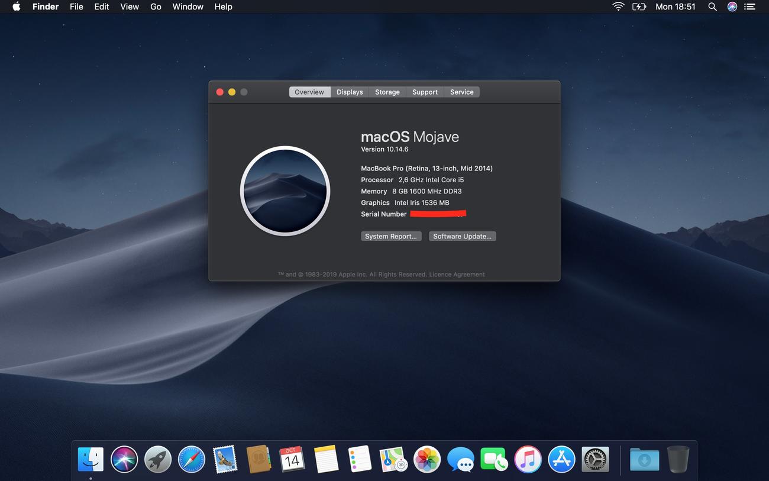The height and width of the screenshot is (481, 769).
Task: Open Launchpad rocket icon in dock
Action: click(x=158, y=459)
